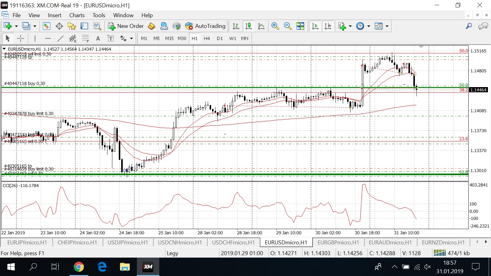Switch to M15 timeframe
The width and height of the screenshot is (491, 276).
point(169,38)
